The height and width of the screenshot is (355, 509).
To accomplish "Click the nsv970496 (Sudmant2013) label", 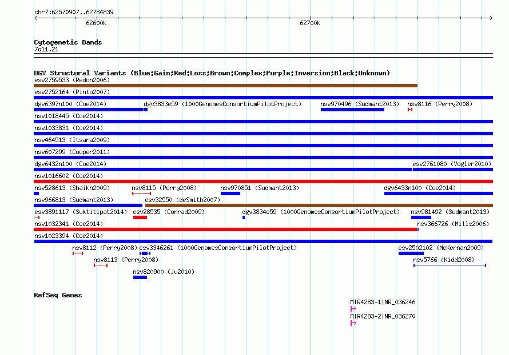I will click(360, 104).
